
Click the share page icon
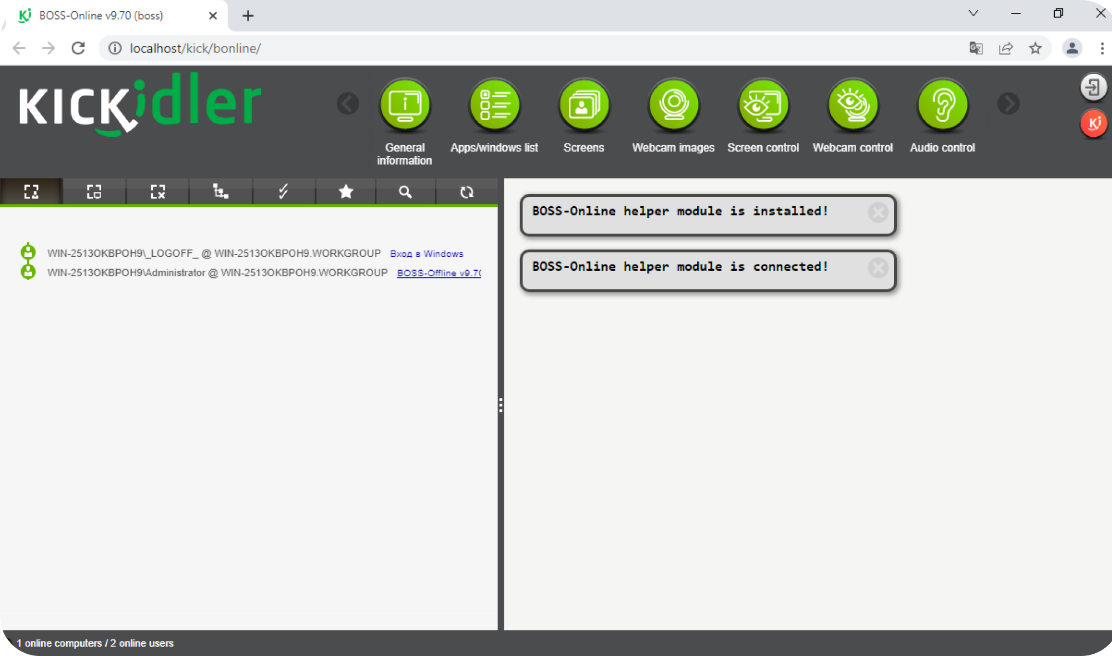[x=1006, y=48]
